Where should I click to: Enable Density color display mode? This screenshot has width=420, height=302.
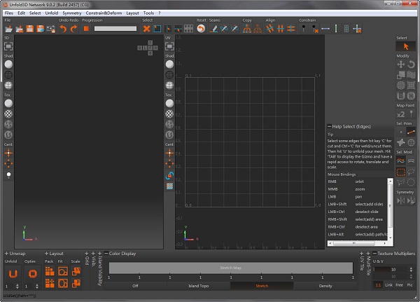pyautogui.click(x=325, y=286)
